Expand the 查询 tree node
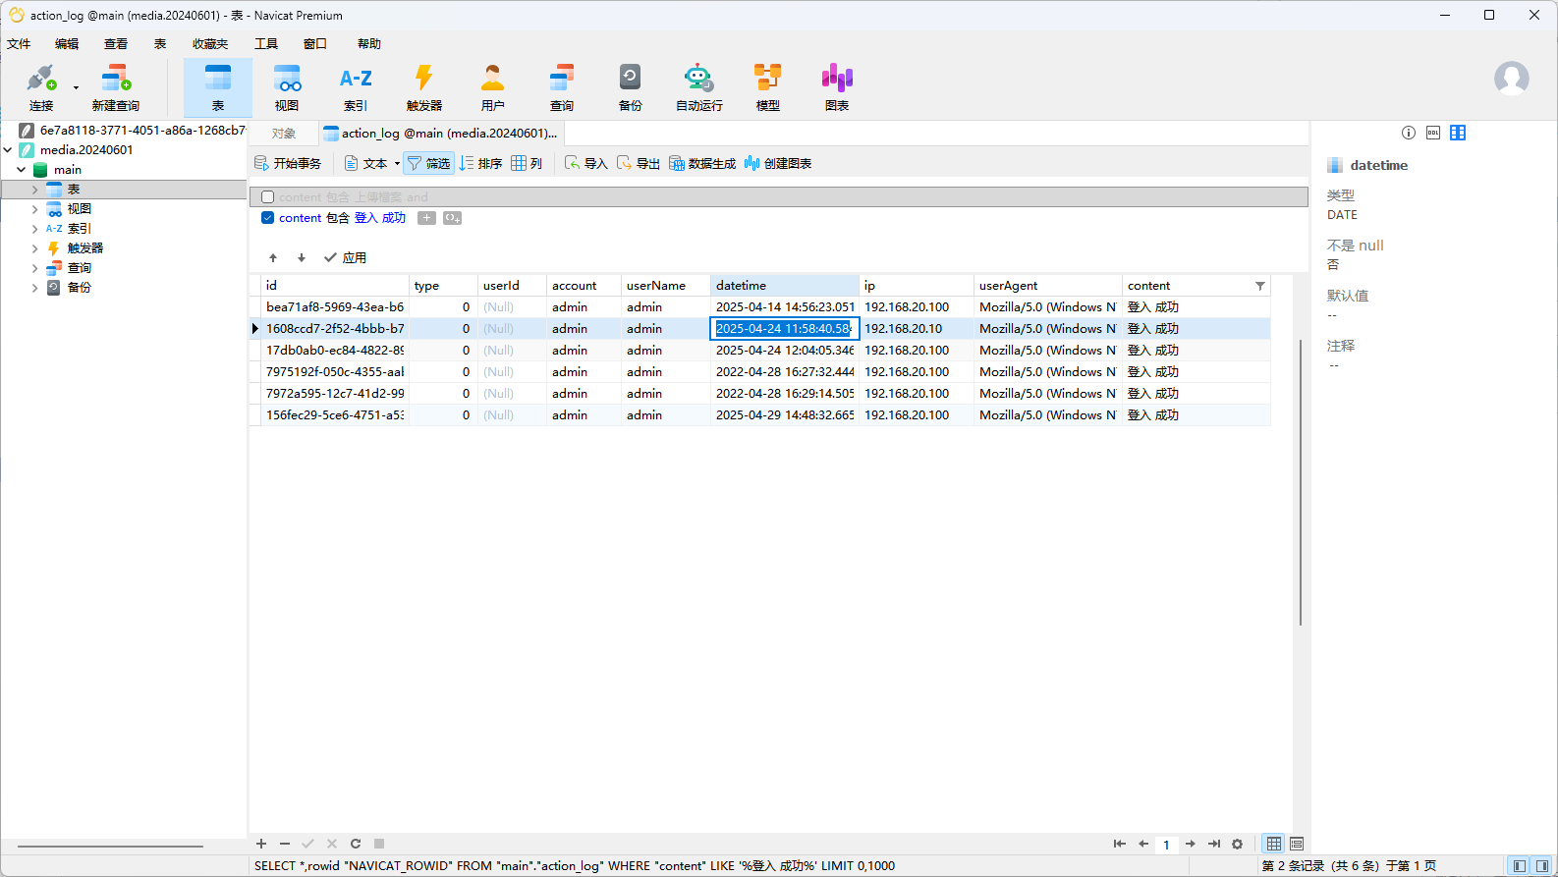 coord(35,268)
